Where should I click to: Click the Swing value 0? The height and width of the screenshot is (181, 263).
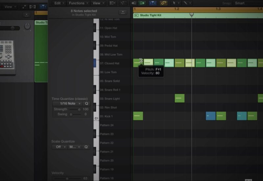(85, 114)
